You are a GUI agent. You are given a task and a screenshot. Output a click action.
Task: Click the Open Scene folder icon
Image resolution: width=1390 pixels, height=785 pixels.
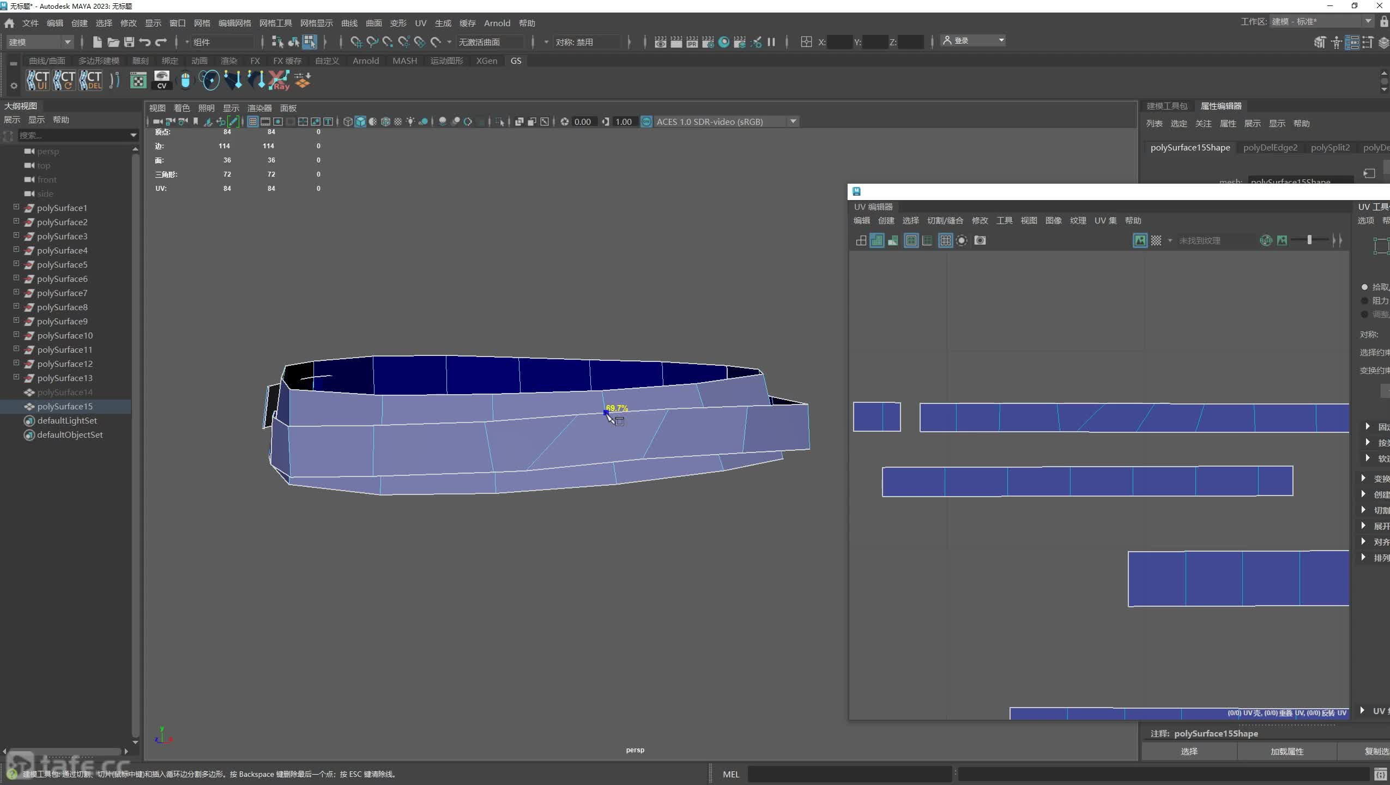coord(113,42)
